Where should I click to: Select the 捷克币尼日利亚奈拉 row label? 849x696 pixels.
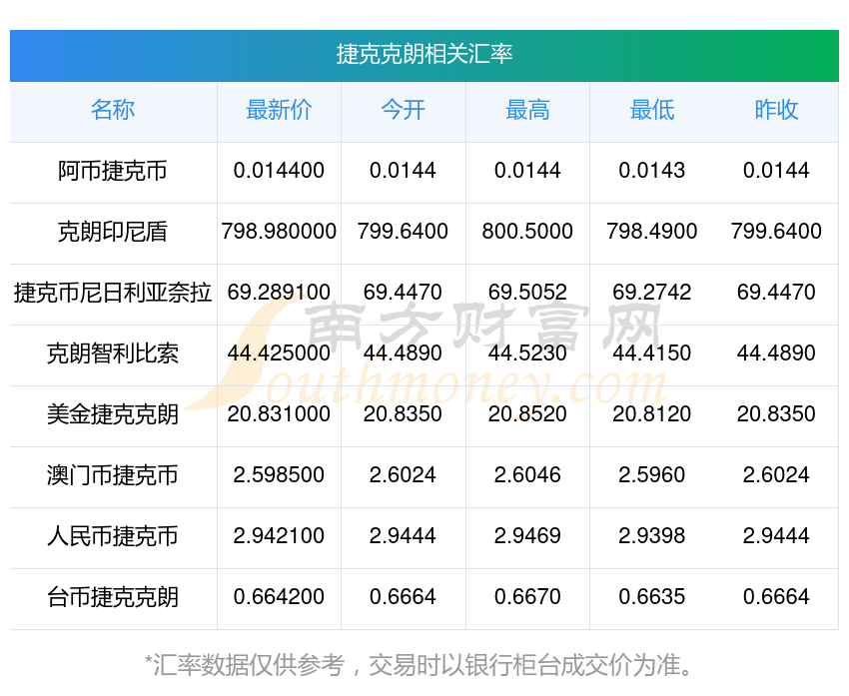(x=113, y=294)
